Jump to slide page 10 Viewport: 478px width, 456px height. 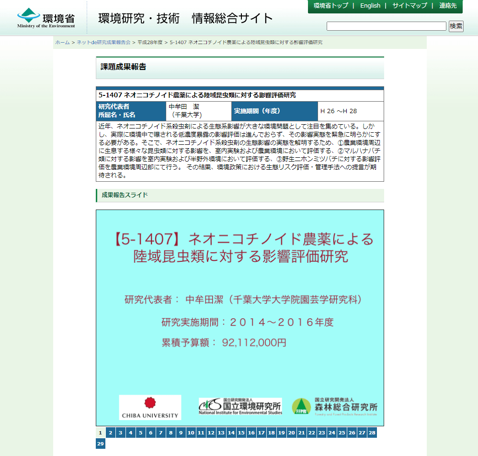(x=191, y=433)
